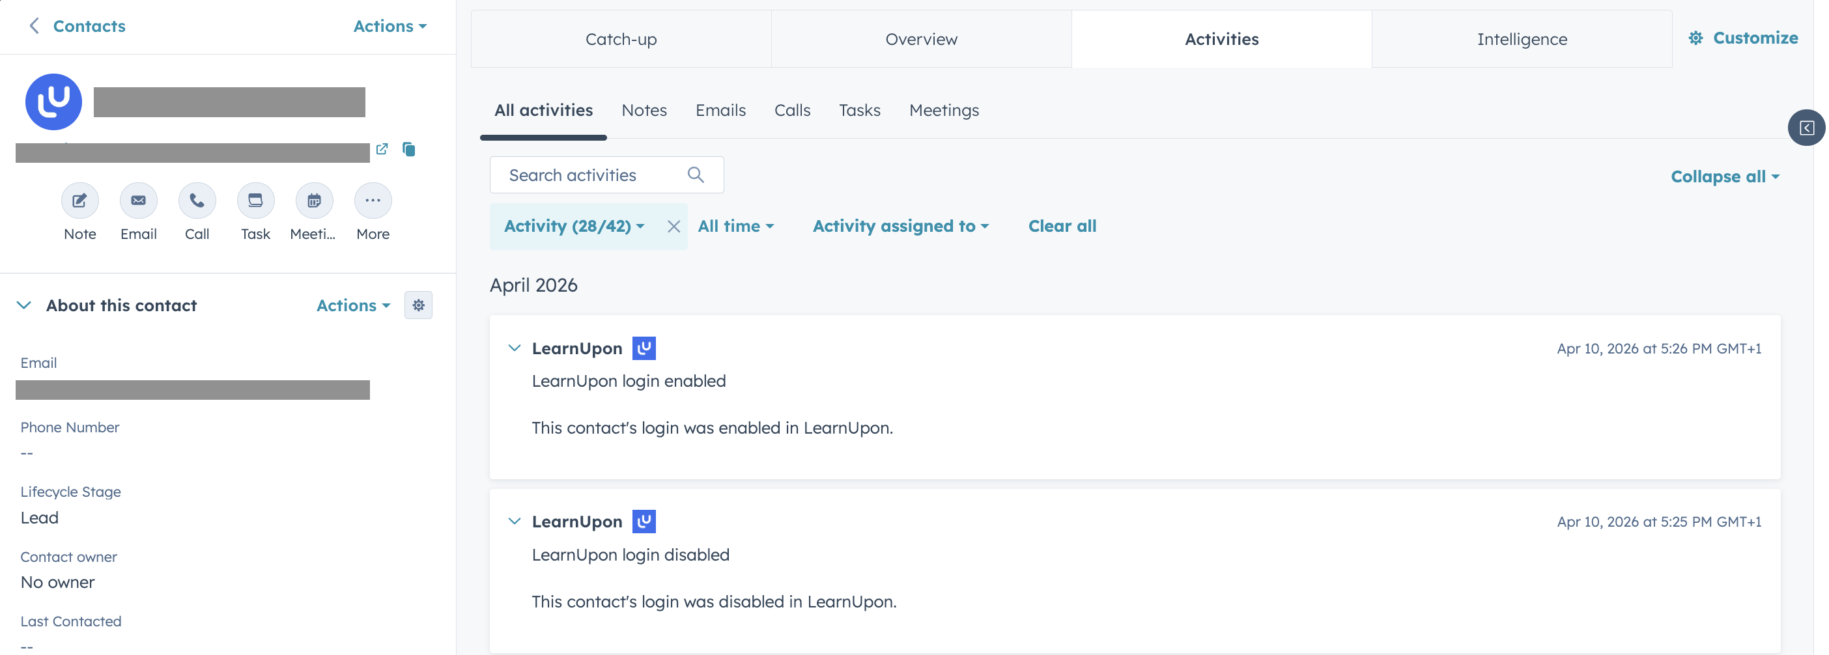Image resolution: width=1829 pixels, height=655 pixels.
Task: Open the Collapse all dropdown
Action: [x=1725, y=176]
